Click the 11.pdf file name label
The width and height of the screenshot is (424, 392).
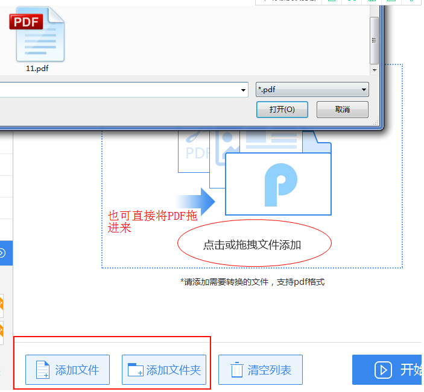click(37, 68)
